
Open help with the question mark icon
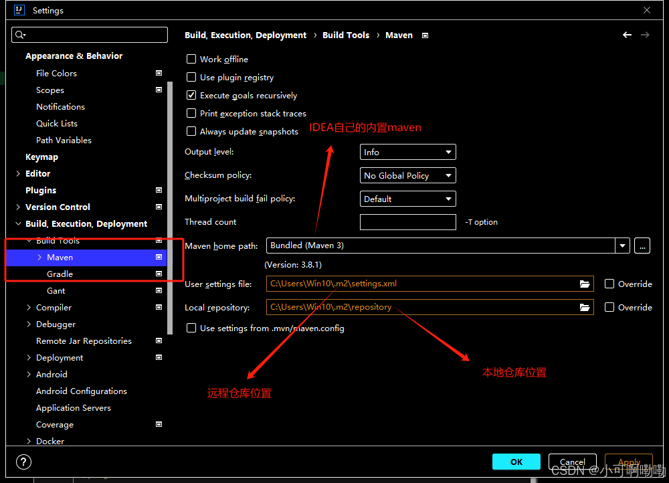[23, 462]
